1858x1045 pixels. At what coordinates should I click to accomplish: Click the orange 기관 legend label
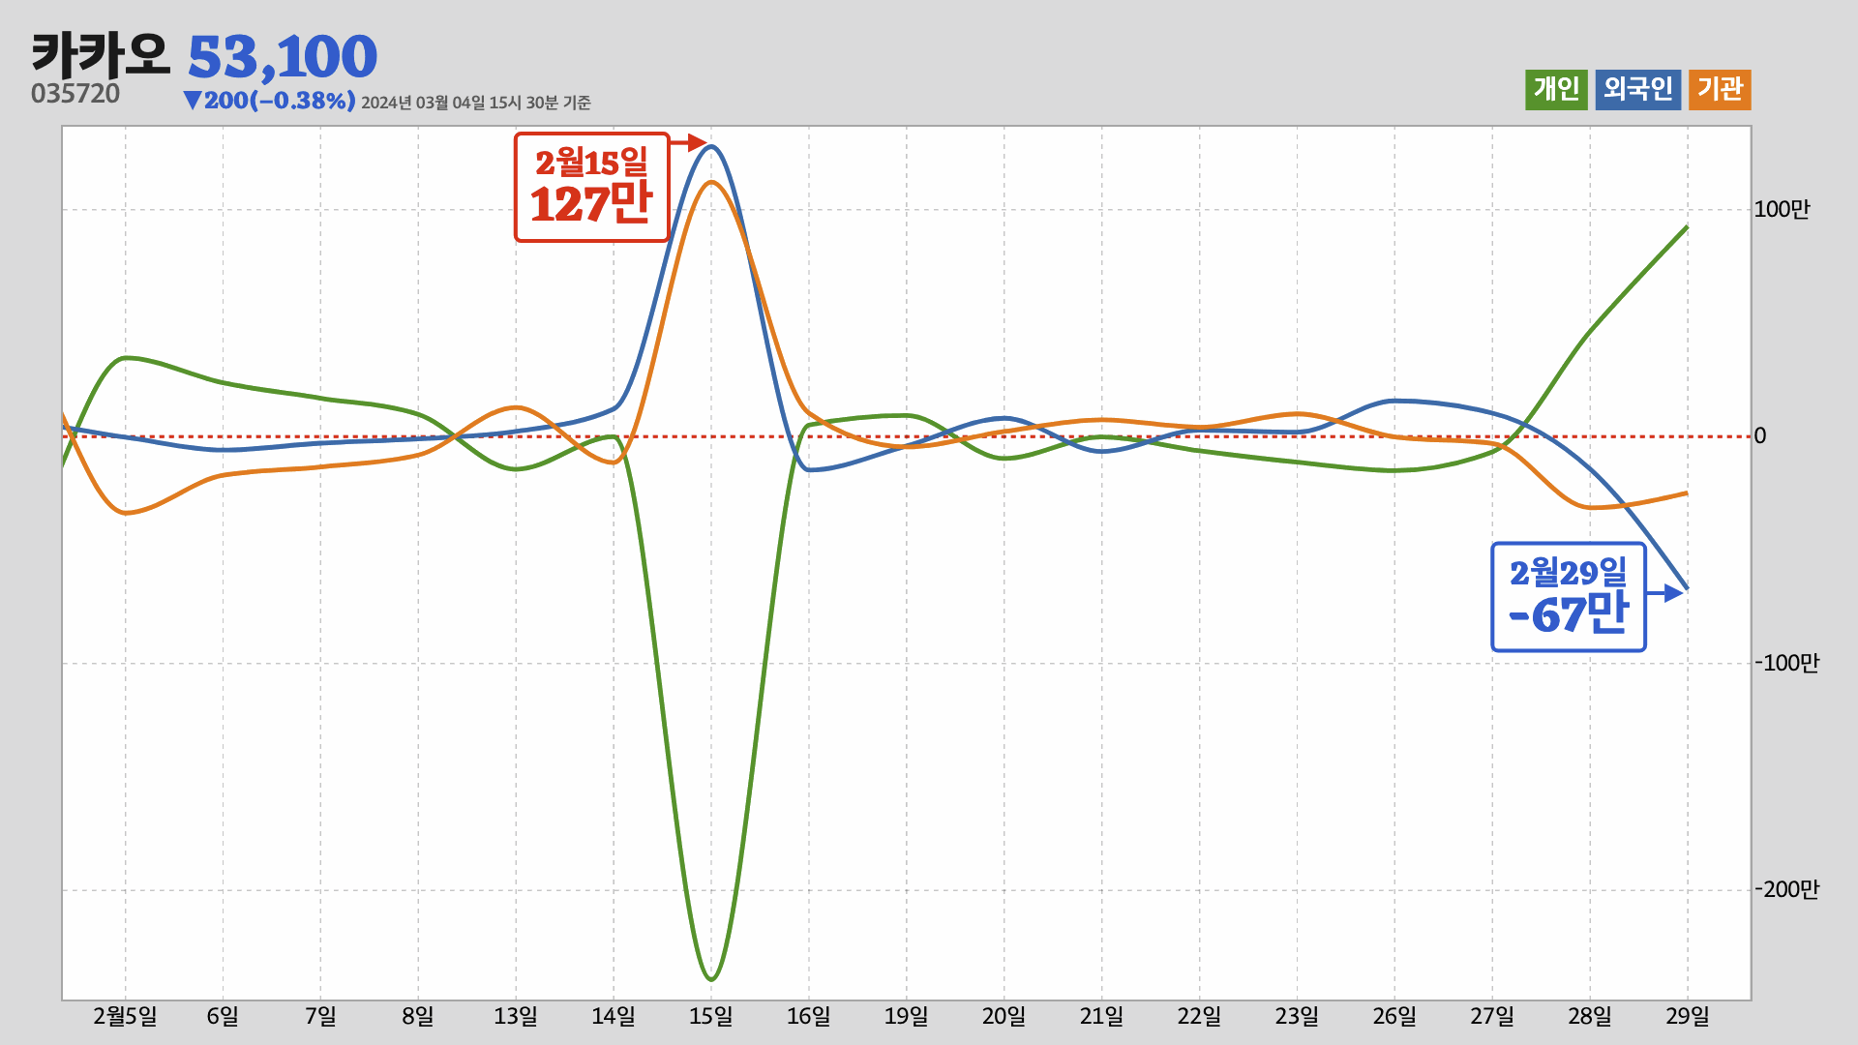coord(1720,90)
